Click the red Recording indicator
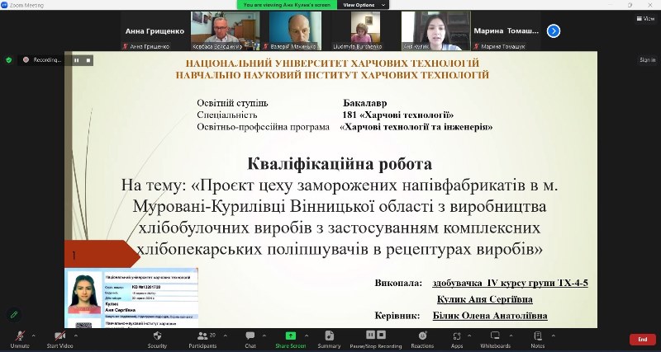661x352 pixels. (26, 59)
